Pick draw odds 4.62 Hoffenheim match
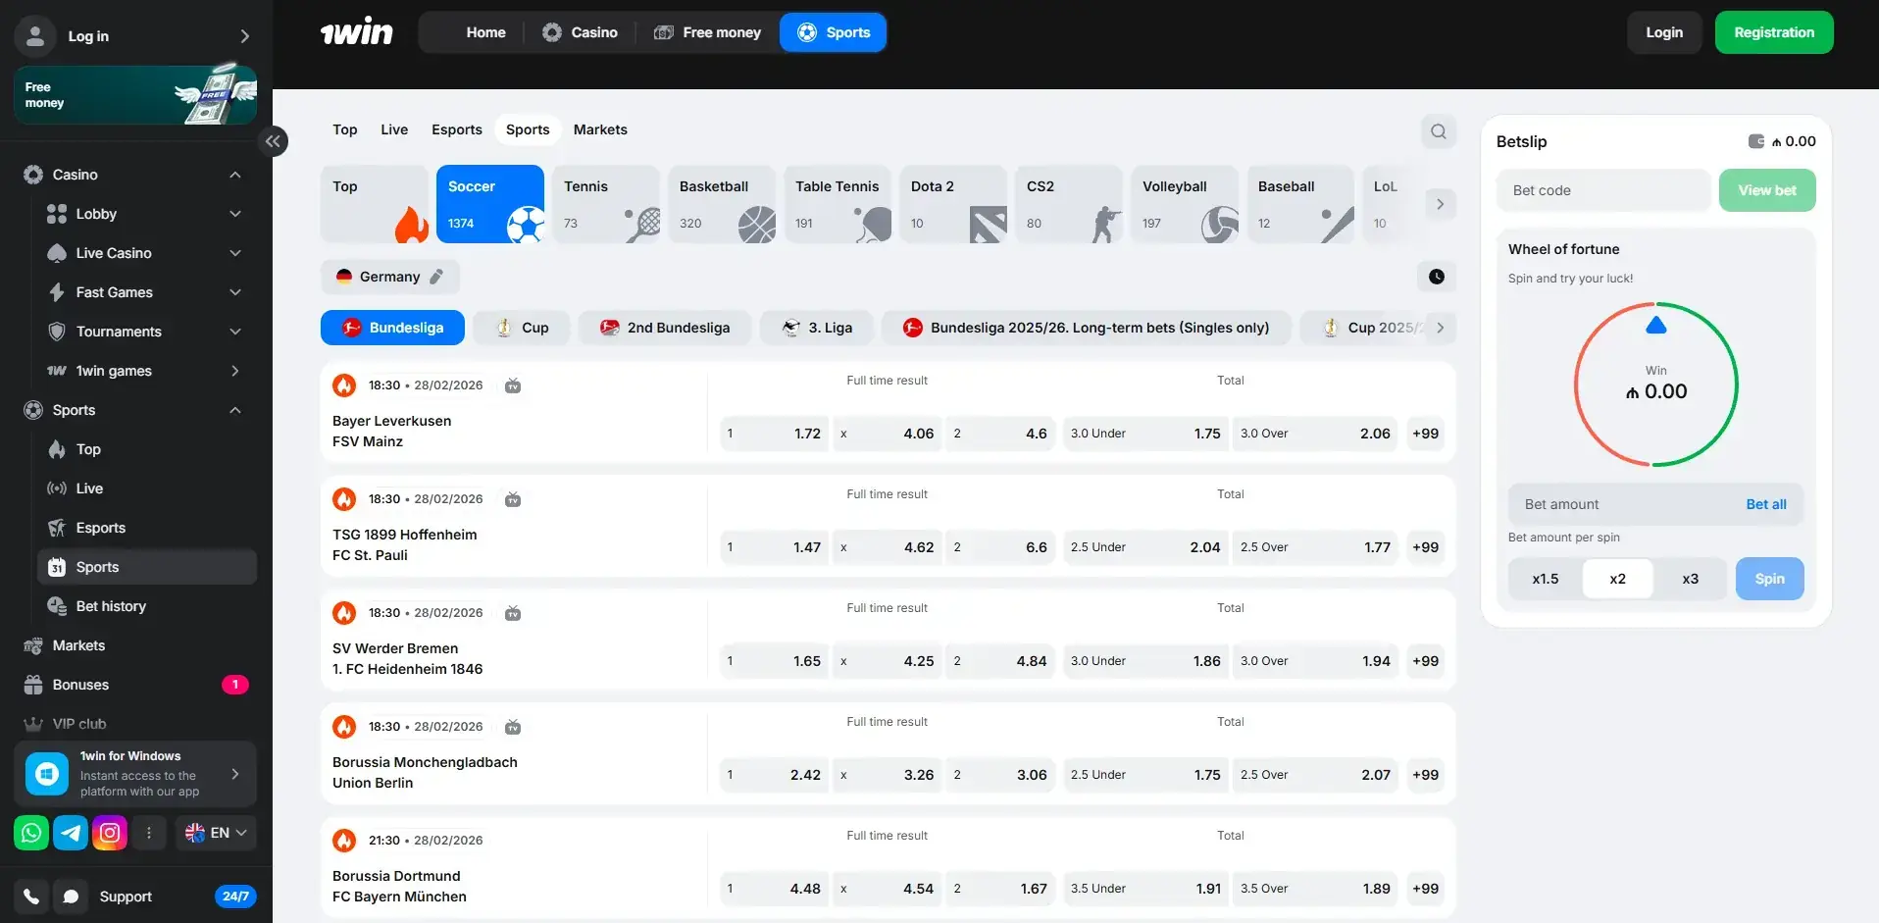 click(x=888, y=547)
